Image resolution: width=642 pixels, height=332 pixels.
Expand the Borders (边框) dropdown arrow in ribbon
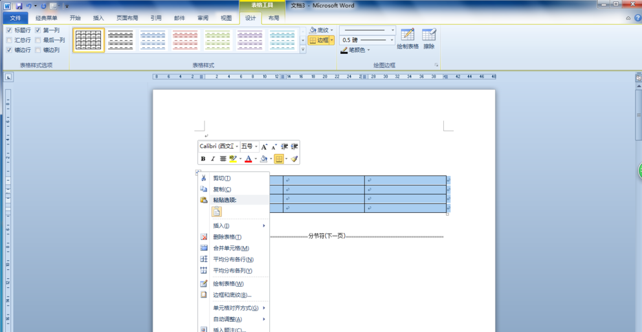point(332,40)
